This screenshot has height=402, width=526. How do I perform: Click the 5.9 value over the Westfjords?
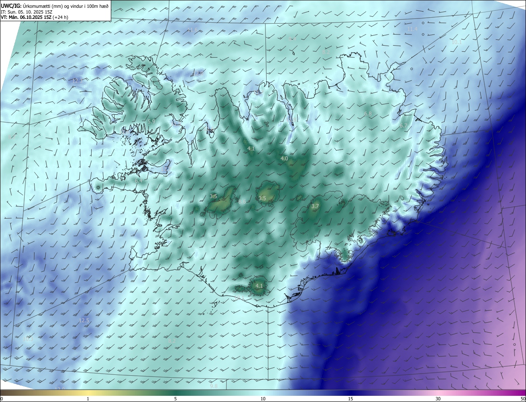(151, 122)
